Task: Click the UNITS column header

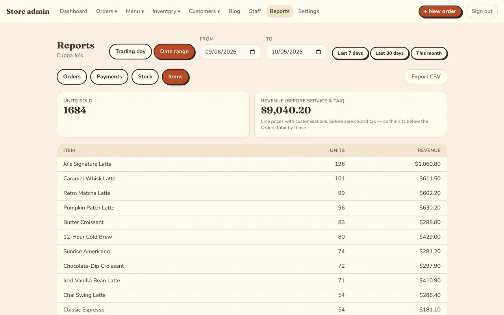Action: [x=337, y=150]
